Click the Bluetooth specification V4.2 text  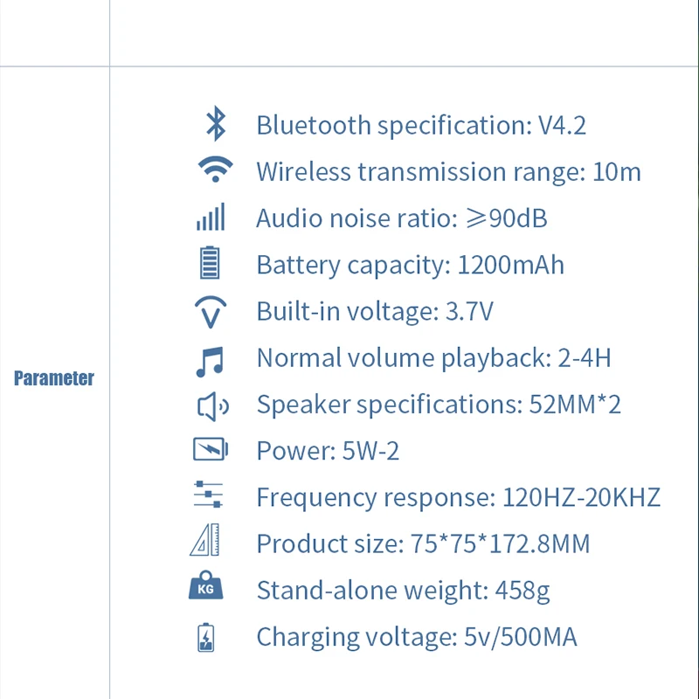click(421, 125)
